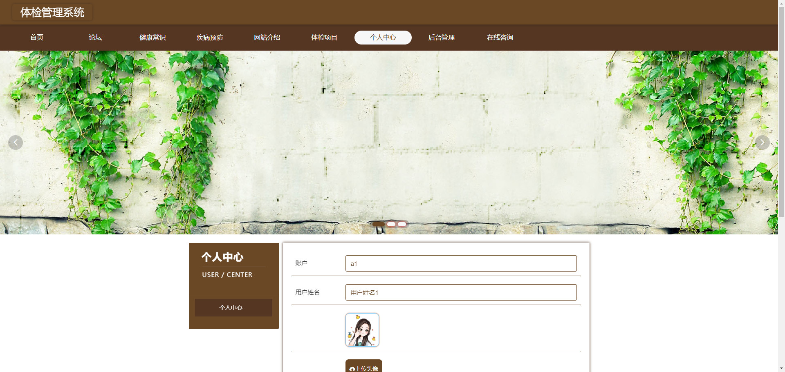
Task: Click the USER / CENTER sidebar subtitle
Action: click(x=227, y=275)
